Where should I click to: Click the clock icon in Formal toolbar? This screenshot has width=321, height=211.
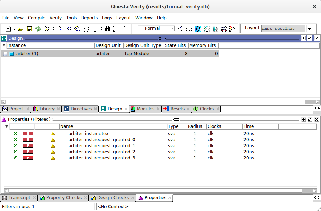click(207, 29)
